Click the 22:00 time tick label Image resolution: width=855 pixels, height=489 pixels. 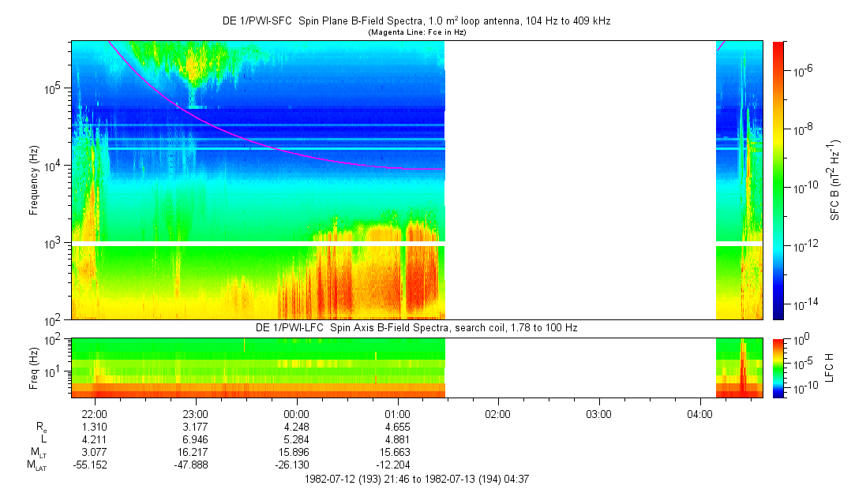[x=95, y=414]
